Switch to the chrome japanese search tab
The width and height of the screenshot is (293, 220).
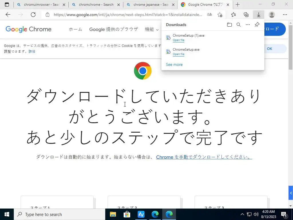tap(150, 5)
